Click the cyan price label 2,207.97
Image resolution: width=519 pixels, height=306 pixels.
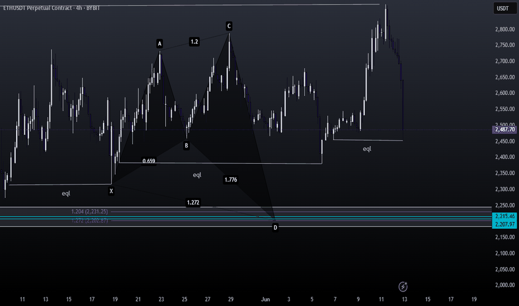505,224
